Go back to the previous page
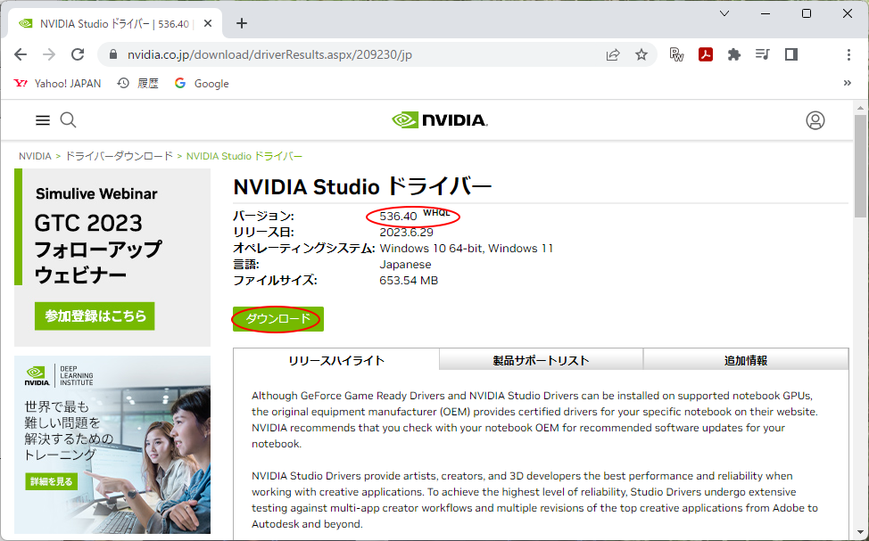Image resolution: width=869 pixels, height=541 pixels. pyautogui.click(x=21, y=54)
